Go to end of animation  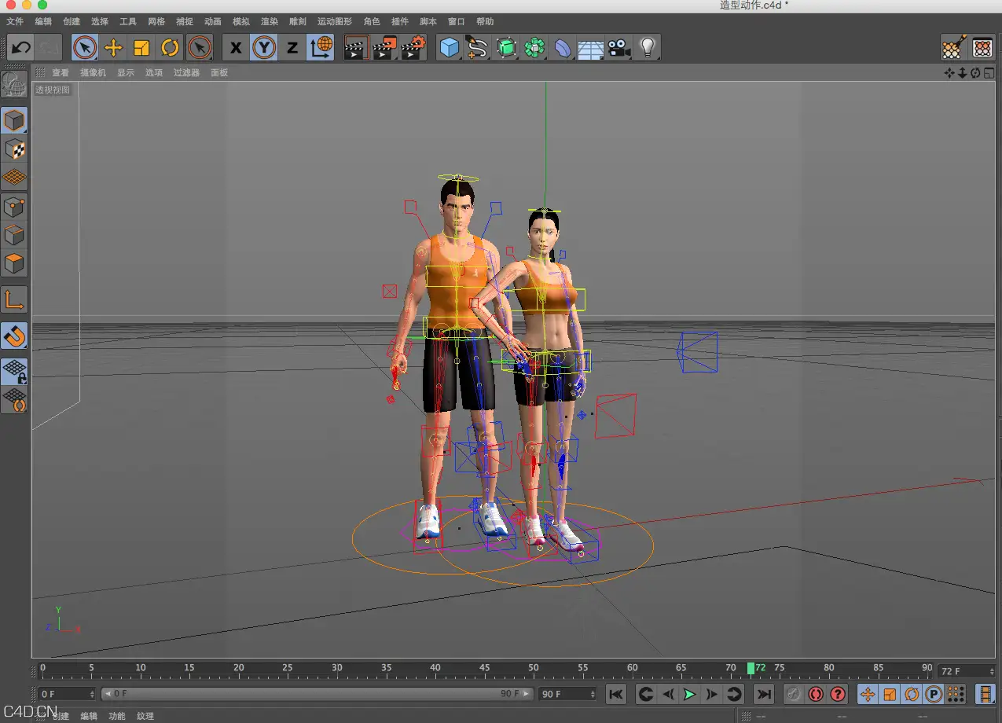pos(764,694)
